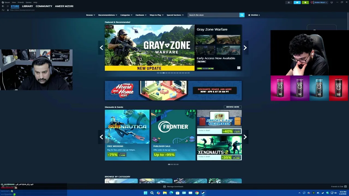Launch Microsoft Edge from the taskbar
This screenshot has height=196, width=349.
click(171, 193)
